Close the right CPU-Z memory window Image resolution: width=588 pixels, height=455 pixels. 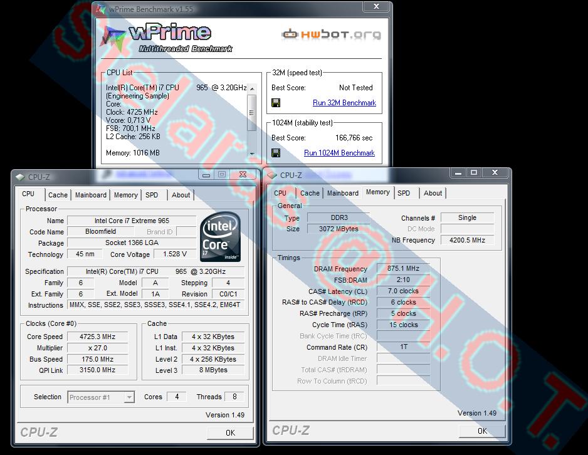pos(495,172)
